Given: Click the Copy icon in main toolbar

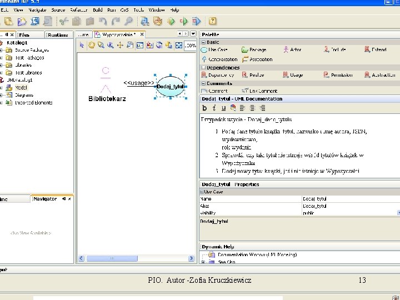Looking at the screenshot, I should (77, 21).
